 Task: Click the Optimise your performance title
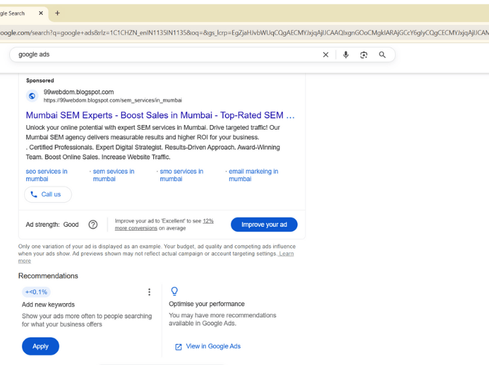pos(207,304)
